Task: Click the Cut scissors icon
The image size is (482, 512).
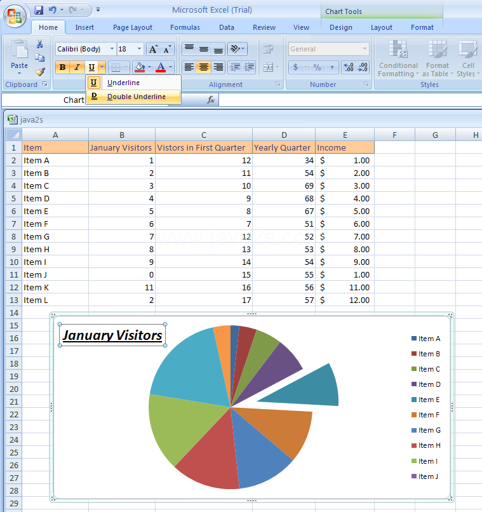Action: (x=40, y=44)
